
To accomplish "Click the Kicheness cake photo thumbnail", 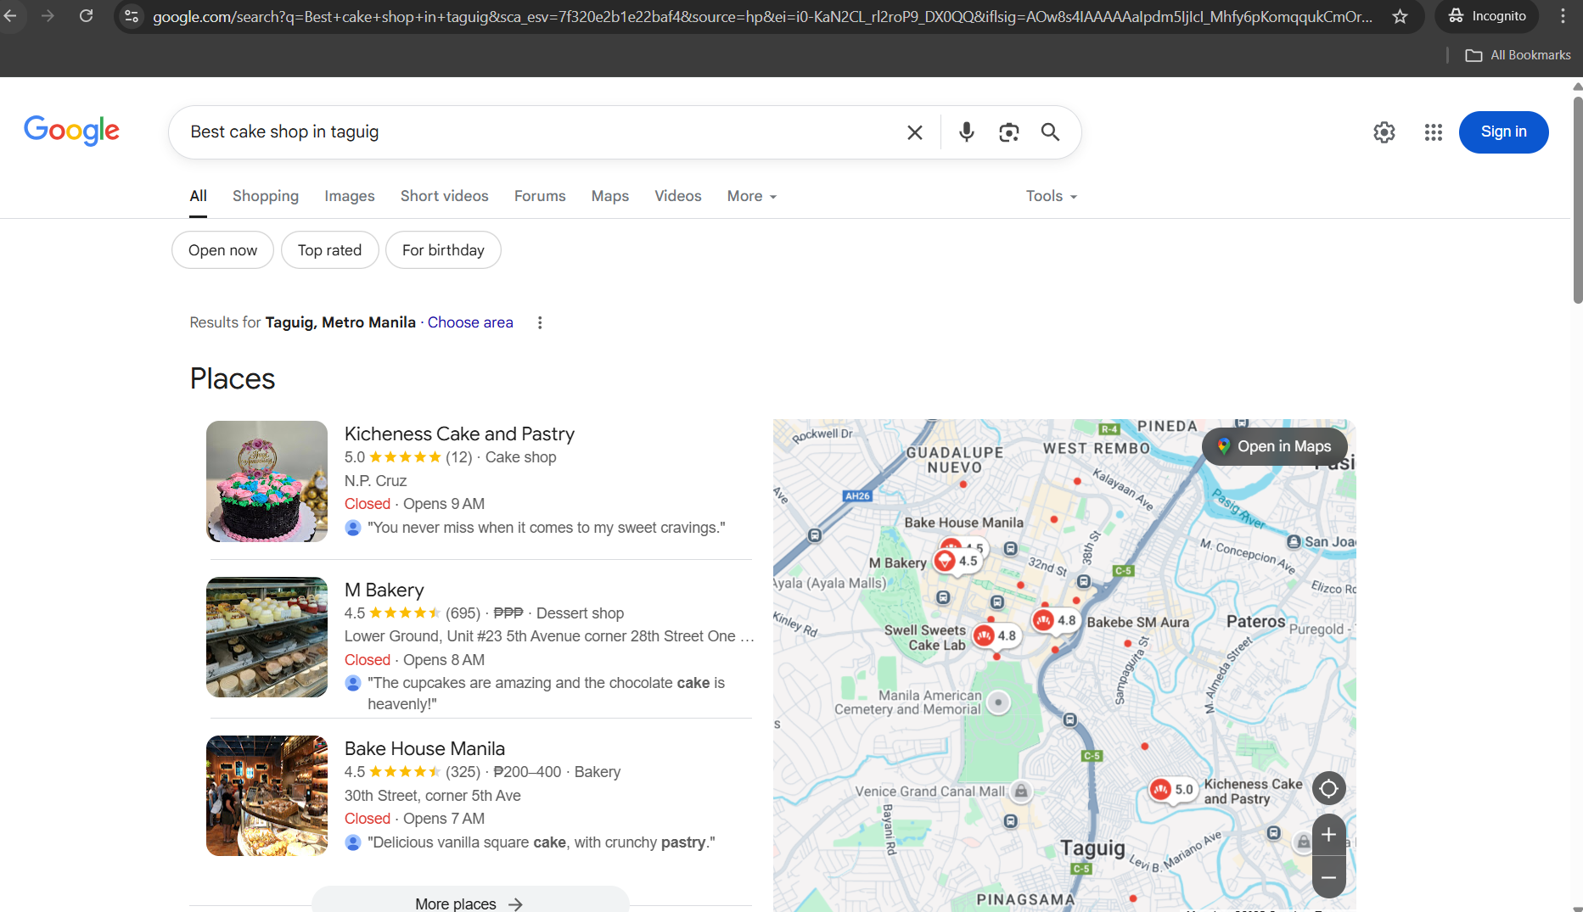I will pos(267,481).
